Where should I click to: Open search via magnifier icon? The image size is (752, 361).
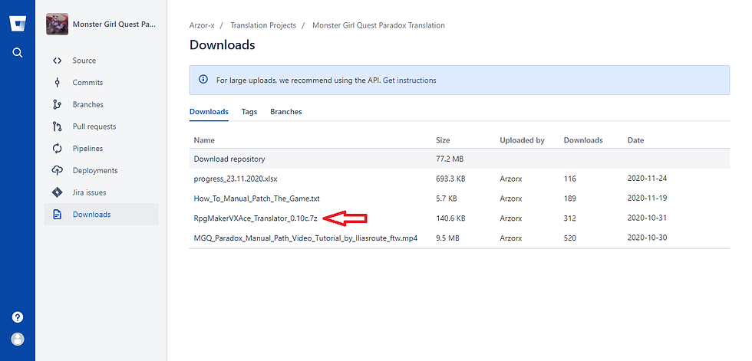(x=17, y=53)
